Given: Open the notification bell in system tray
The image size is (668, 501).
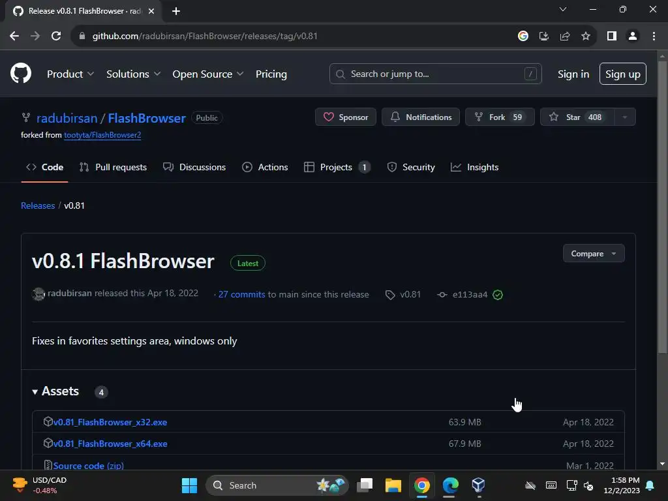Looking at the screenshot, I should point(650,485).
